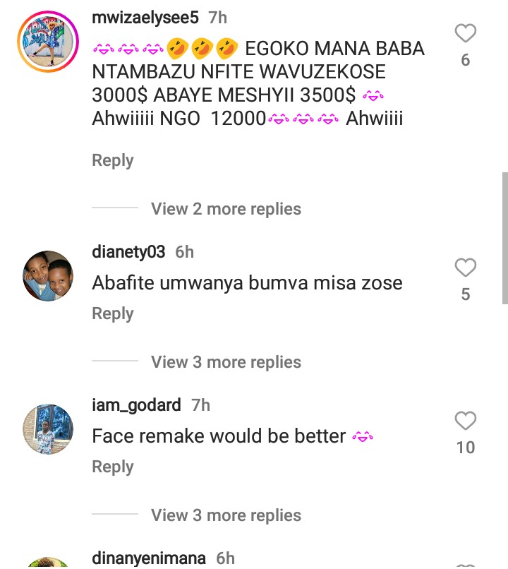Open dianety03's profile avatar
This screenshot has width=508, height=569.
tap(49, 276)
